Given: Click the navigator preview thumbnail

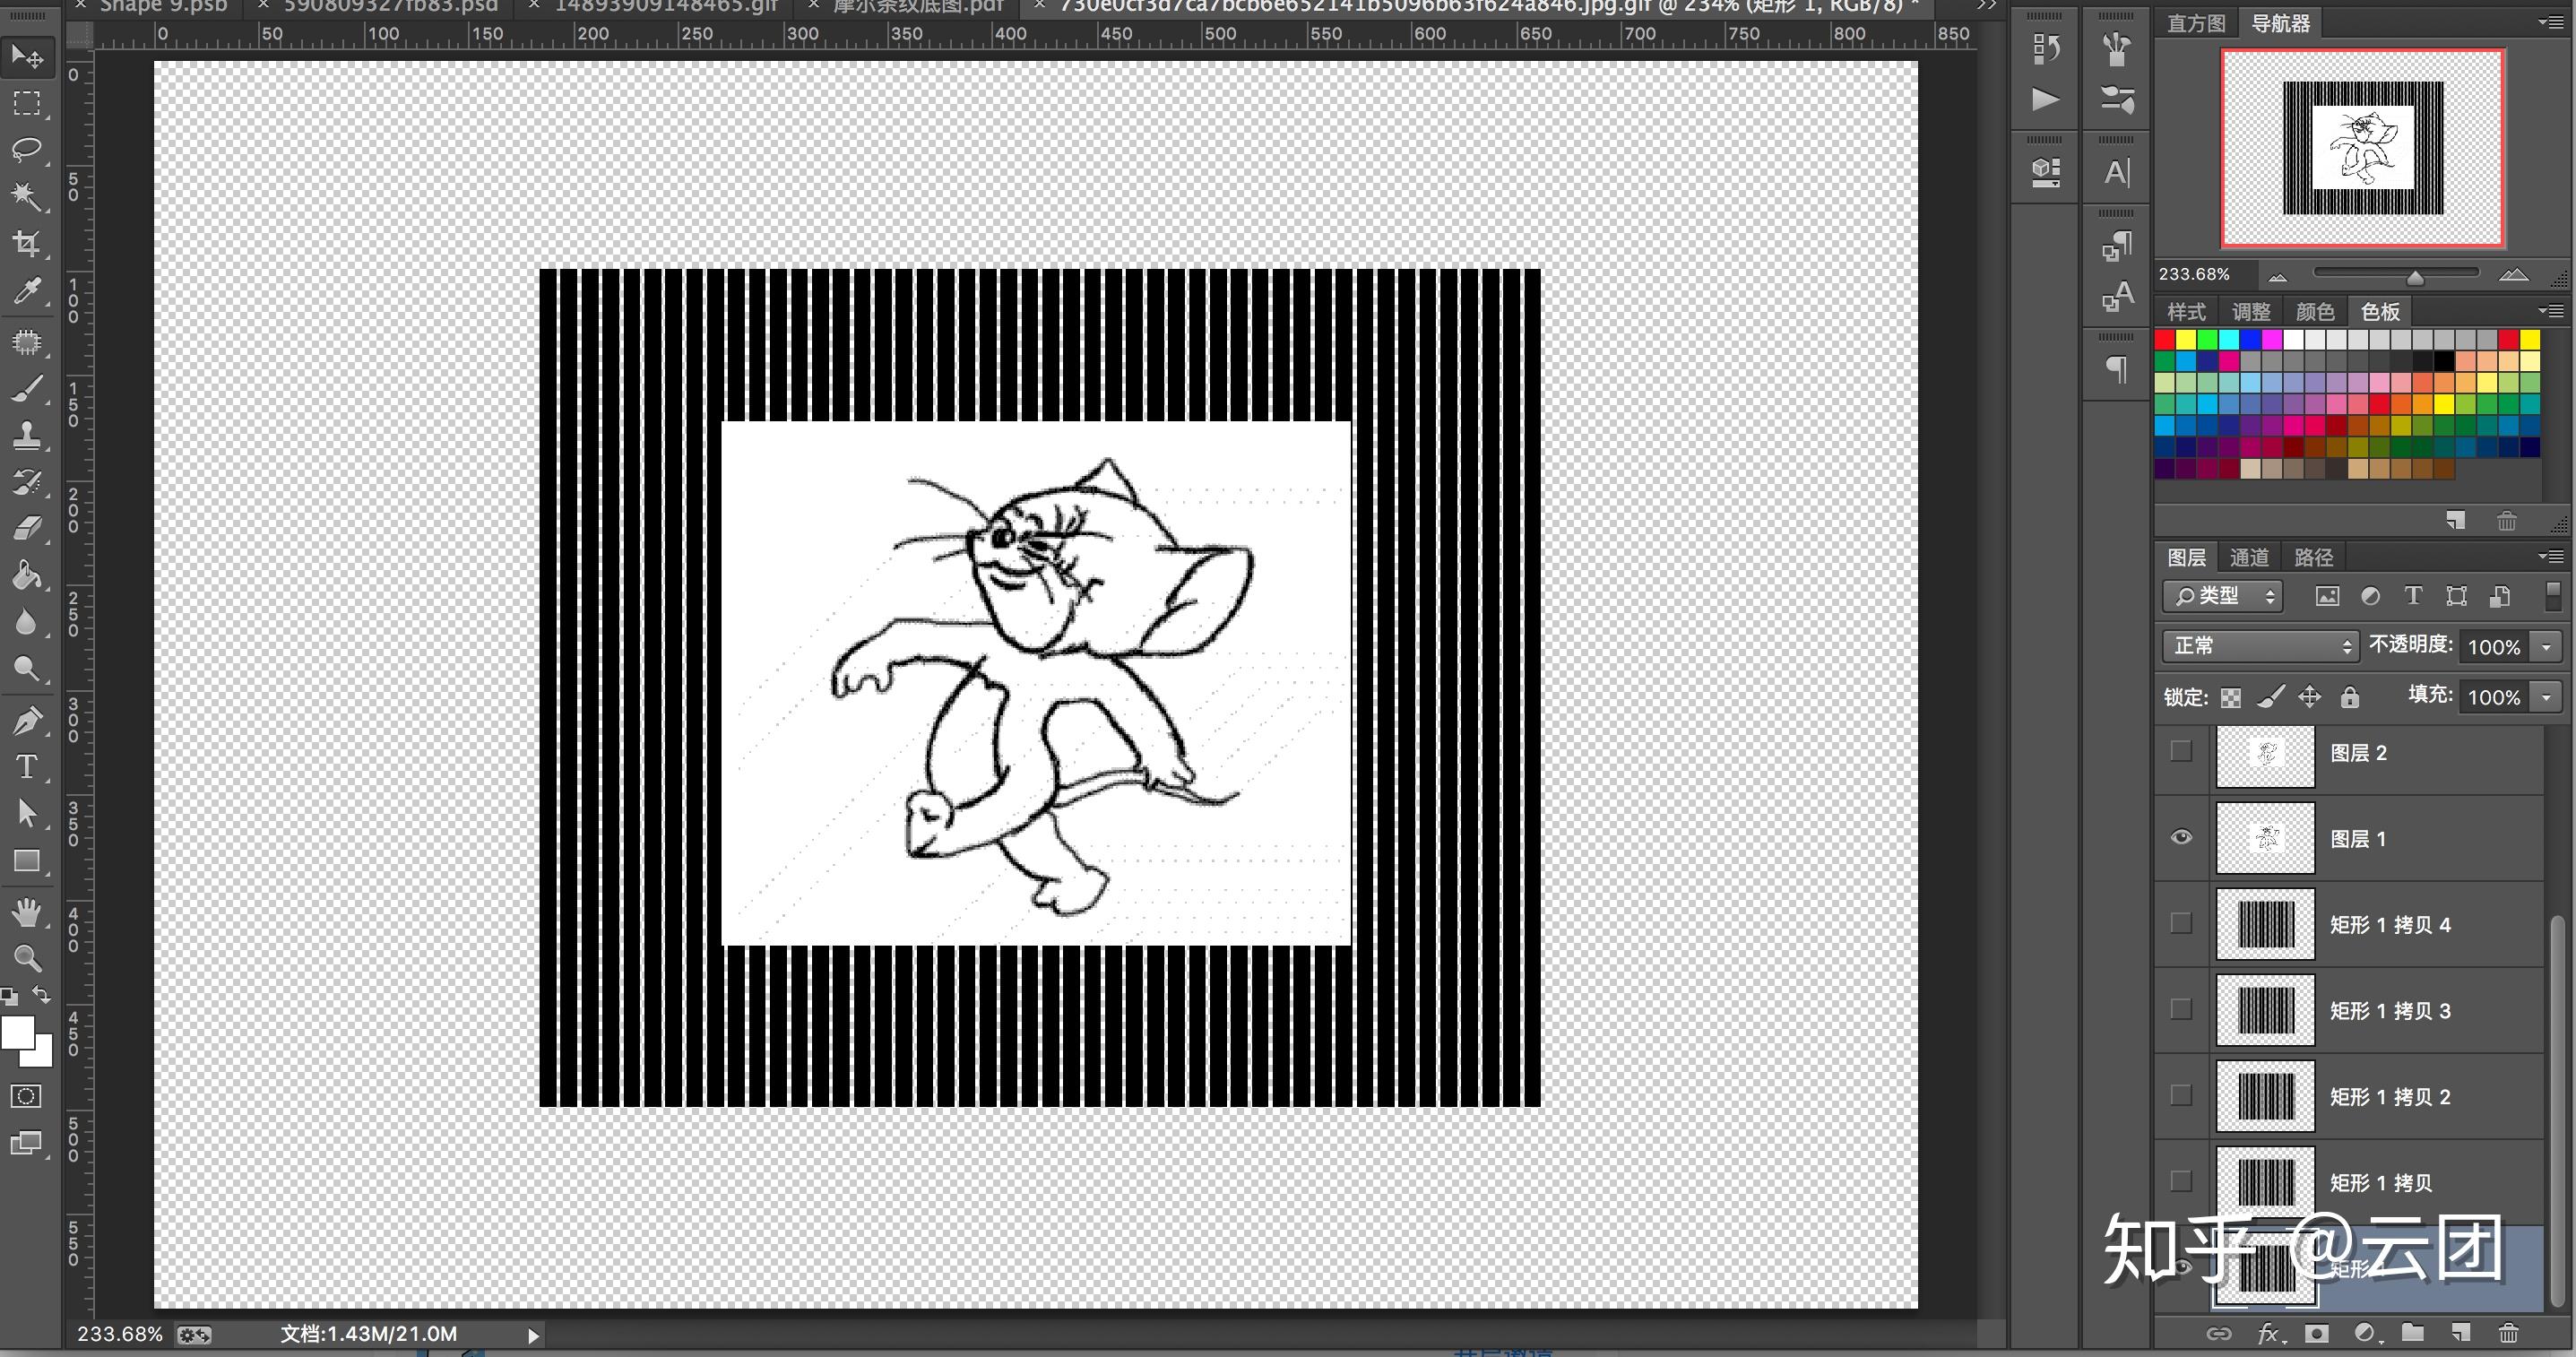Looking at the screenshot, I should click(2362, 148).
